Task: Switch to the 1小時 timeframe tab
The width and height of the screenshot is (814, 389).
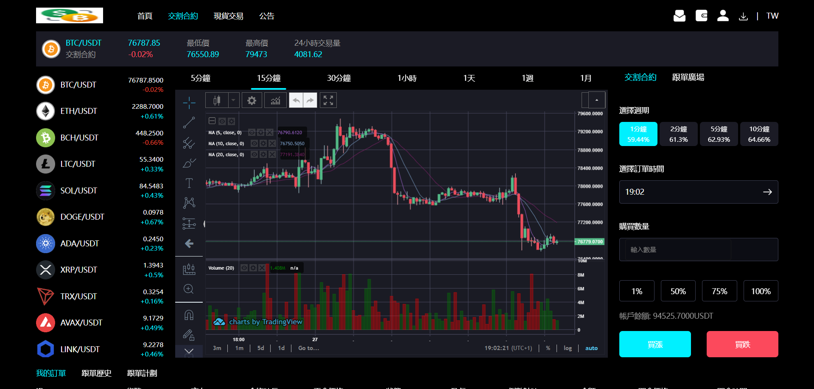Action: [407, 78]
